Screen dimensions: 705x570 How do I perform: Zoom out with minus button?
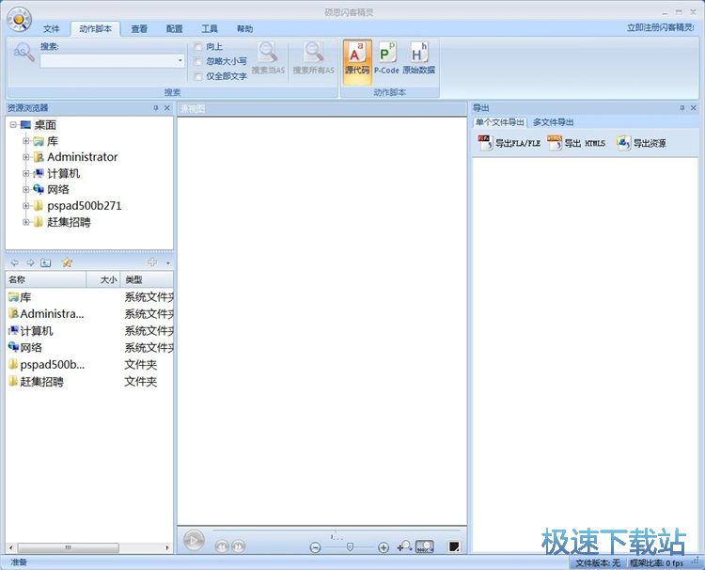(x=316, y=547)
